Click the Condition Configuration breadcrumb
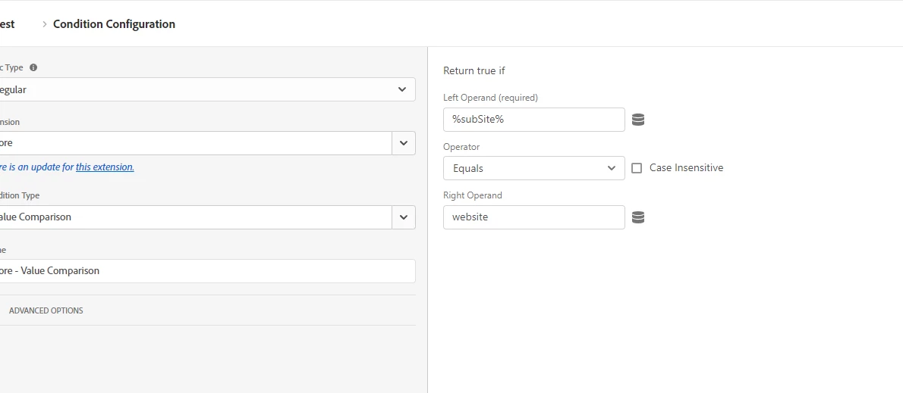 (114, 24)
